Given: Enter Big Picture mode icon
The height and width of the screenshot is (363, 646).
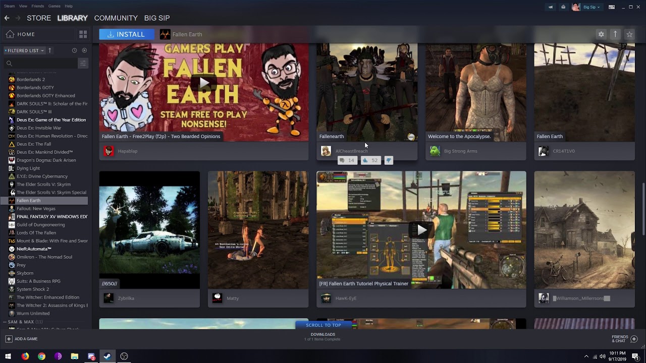Looking at the screenshot, I should click(x=612, y=7).
